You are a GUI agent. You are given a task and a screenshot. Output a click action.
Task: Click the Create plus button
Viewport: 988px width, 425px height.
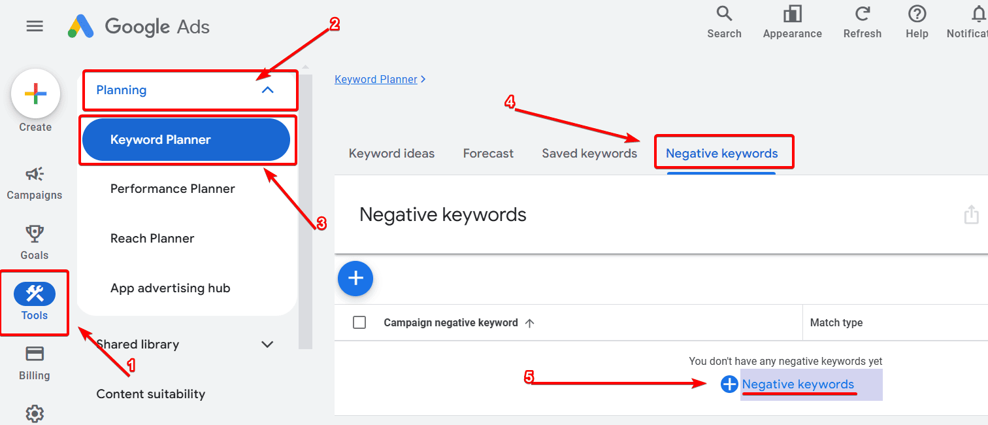pyautogui.click(x=35, y=93)
